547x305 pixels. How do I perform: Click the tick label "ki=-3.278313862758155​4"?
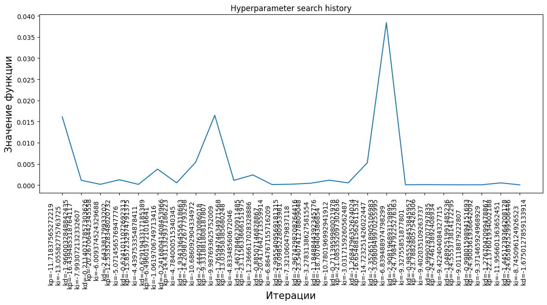pos(306,245)
